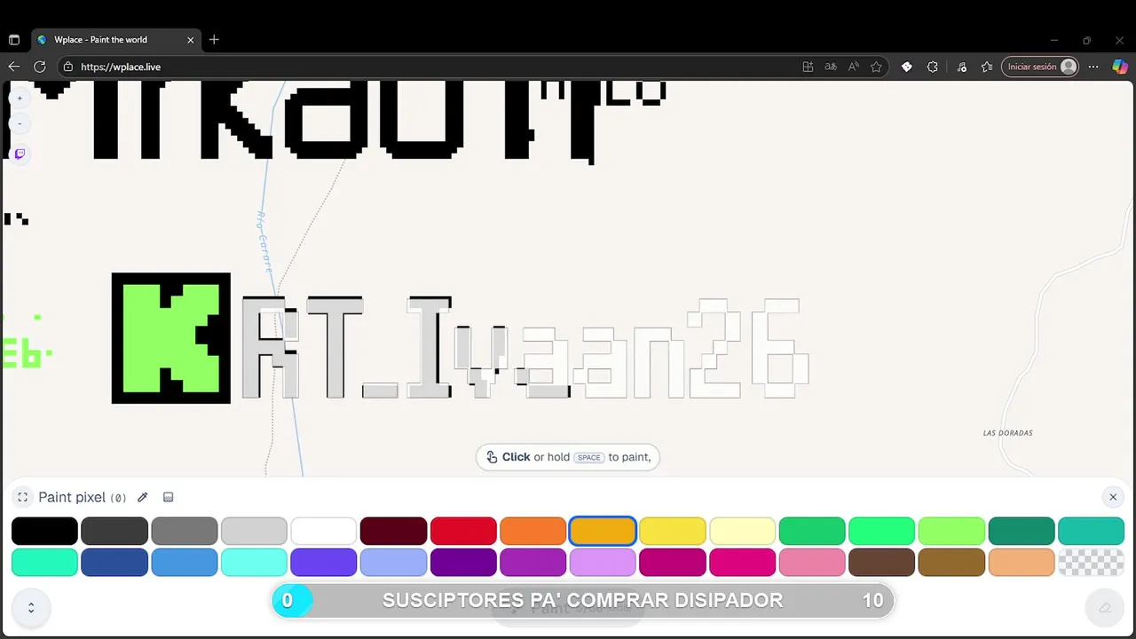1136x639 pixels.
Task: Pick the black color swatch
Action: pyautogui.click(x=44, y=531)
